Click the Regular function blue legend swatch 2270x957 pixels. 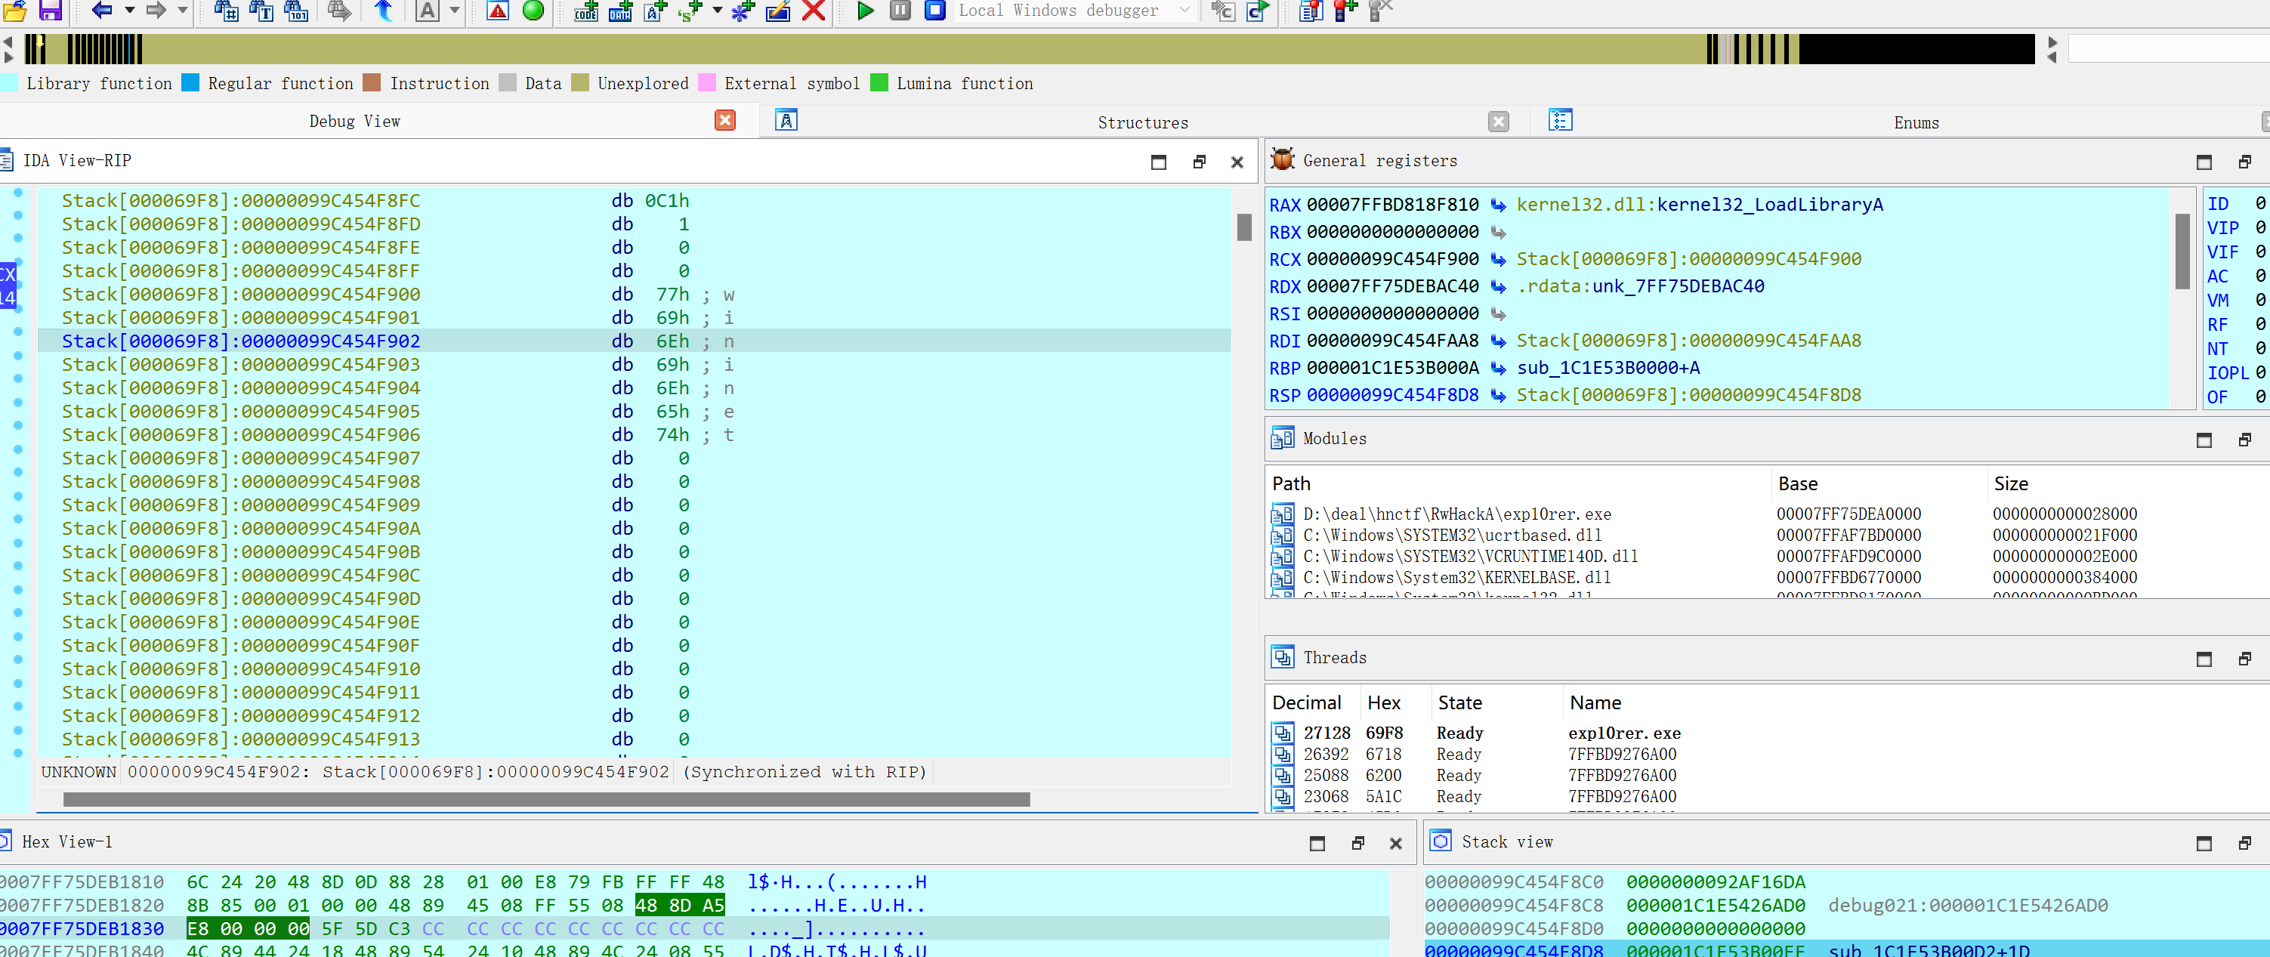click(190, 83)
